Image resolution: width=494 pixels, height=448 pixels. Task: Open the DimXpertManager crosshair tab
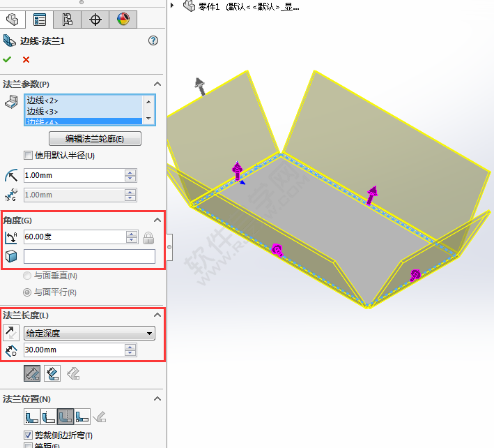pyautogui.click(x=95, y=20)
